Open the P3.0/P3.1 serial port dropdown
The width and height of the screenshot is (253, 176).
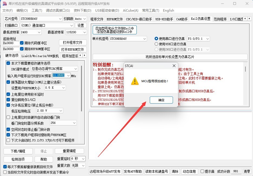(198, 39)
